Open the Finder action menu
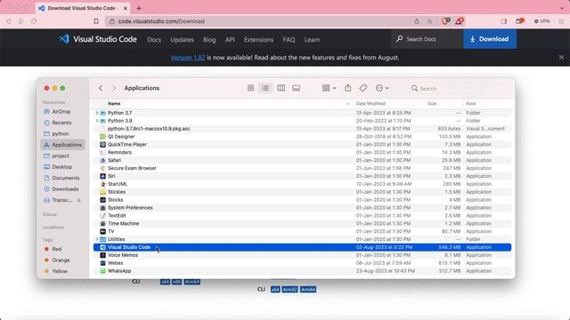This screenshot has height=320, width=570. pos(382,88)
